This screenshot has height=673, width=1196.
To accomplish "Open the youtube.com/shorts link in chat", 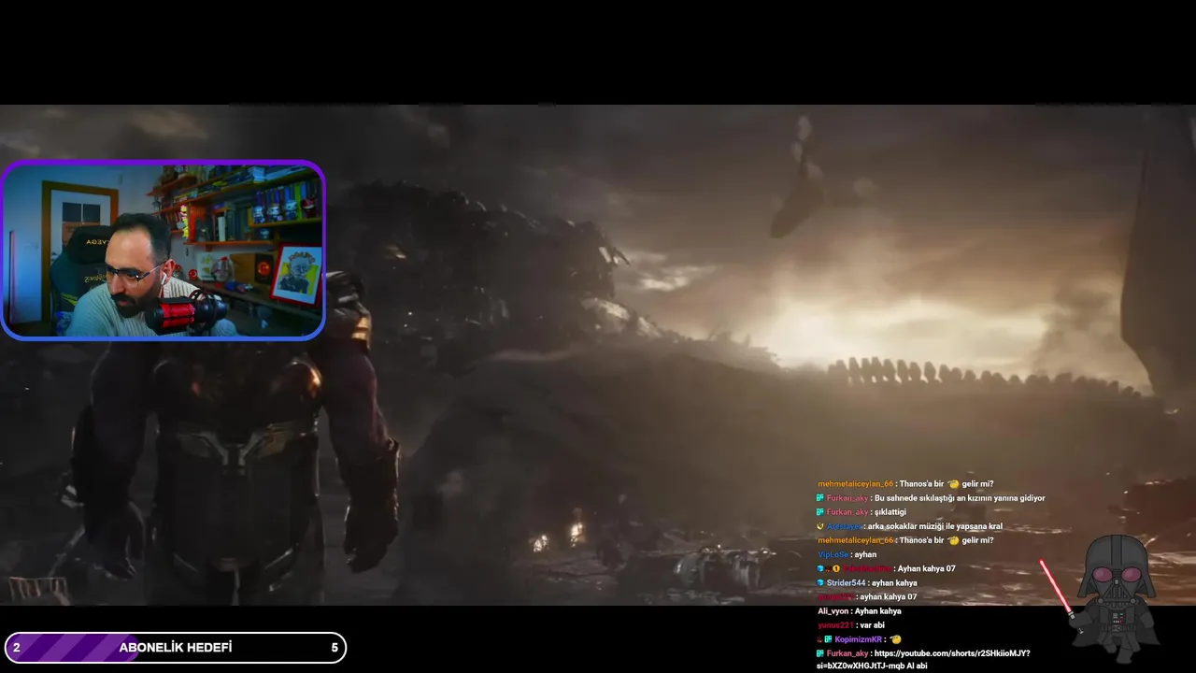I will 952,653.
